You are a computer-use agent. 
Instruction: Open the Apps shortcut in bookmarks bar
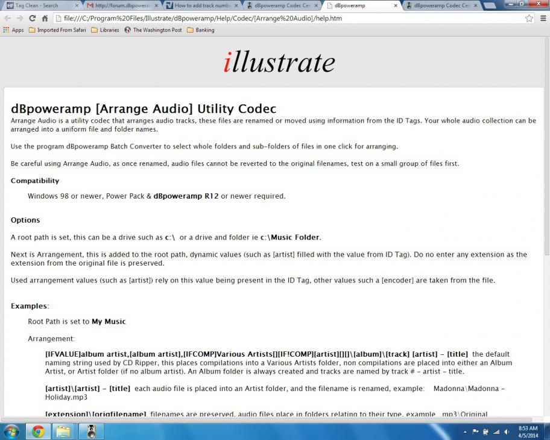pos(13,30)
